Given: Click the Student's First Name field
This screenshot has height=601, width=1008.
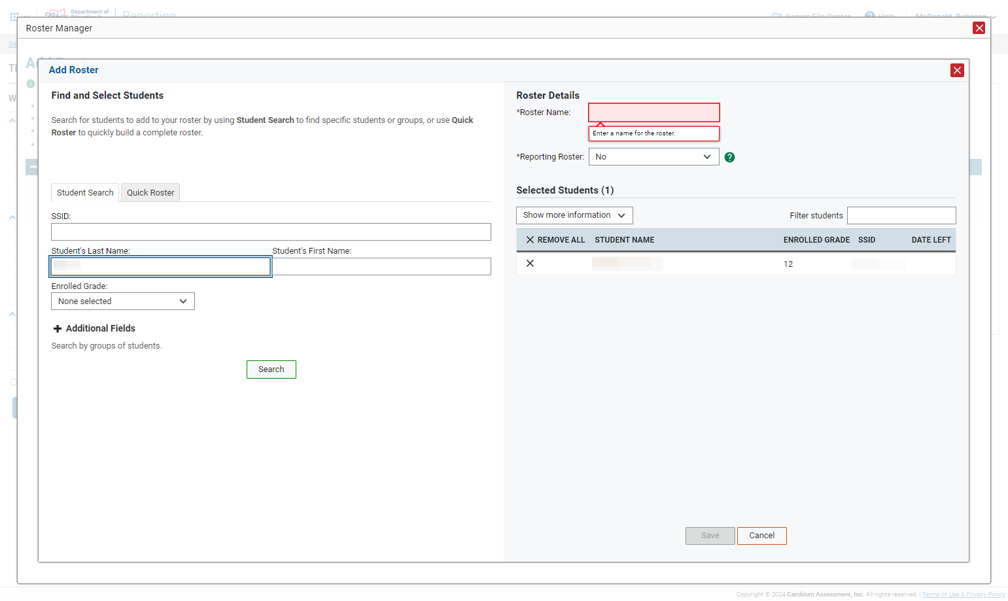Looking at the screenshot, I should click(x=381, y=266).
